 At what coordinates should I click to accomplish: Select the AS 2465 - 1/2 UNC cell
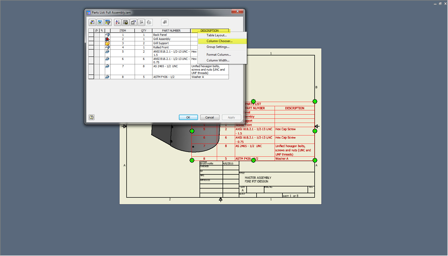point(171,70)
